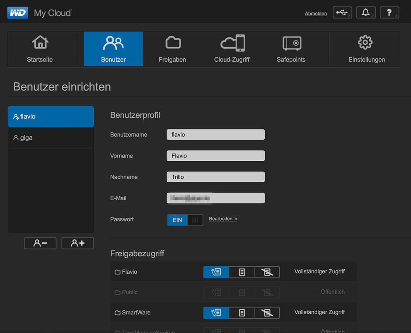Open the help question mark icon
Screen dimensions: 411x333
pyautogui.click(x=389, y=12)
